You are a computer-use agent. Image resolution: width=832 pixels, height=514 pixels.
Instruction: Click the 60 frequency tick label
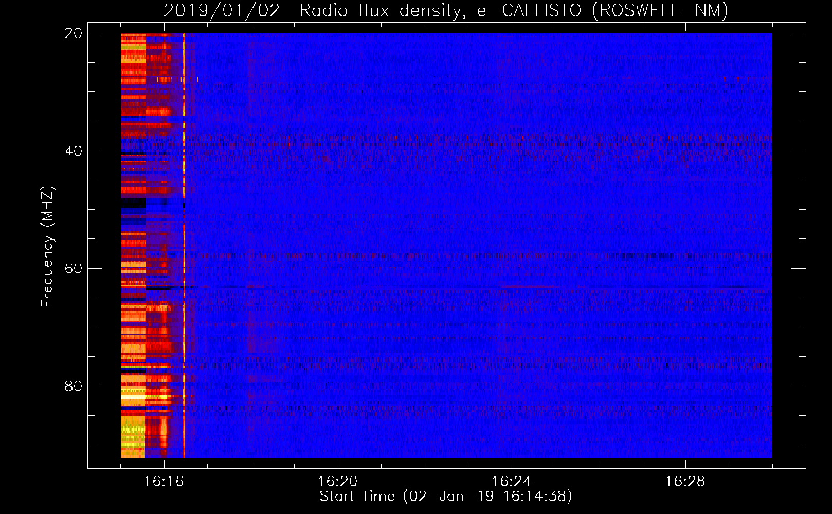click(74, 268)
